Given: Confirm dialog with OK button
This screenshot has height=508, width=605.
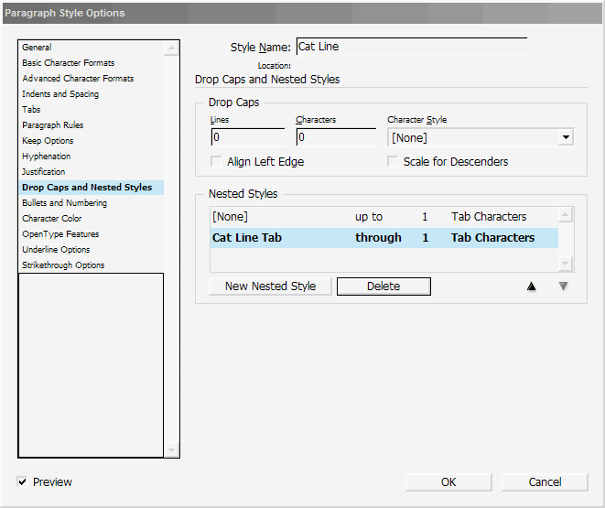Looking at the screenshot, I should (448, 482).
